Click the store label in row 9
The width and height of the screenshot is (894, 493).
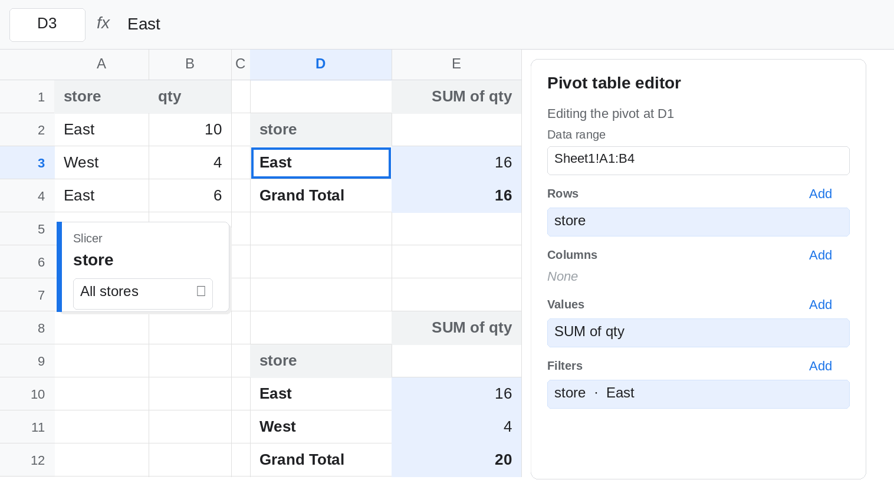[x=321, y=361]
